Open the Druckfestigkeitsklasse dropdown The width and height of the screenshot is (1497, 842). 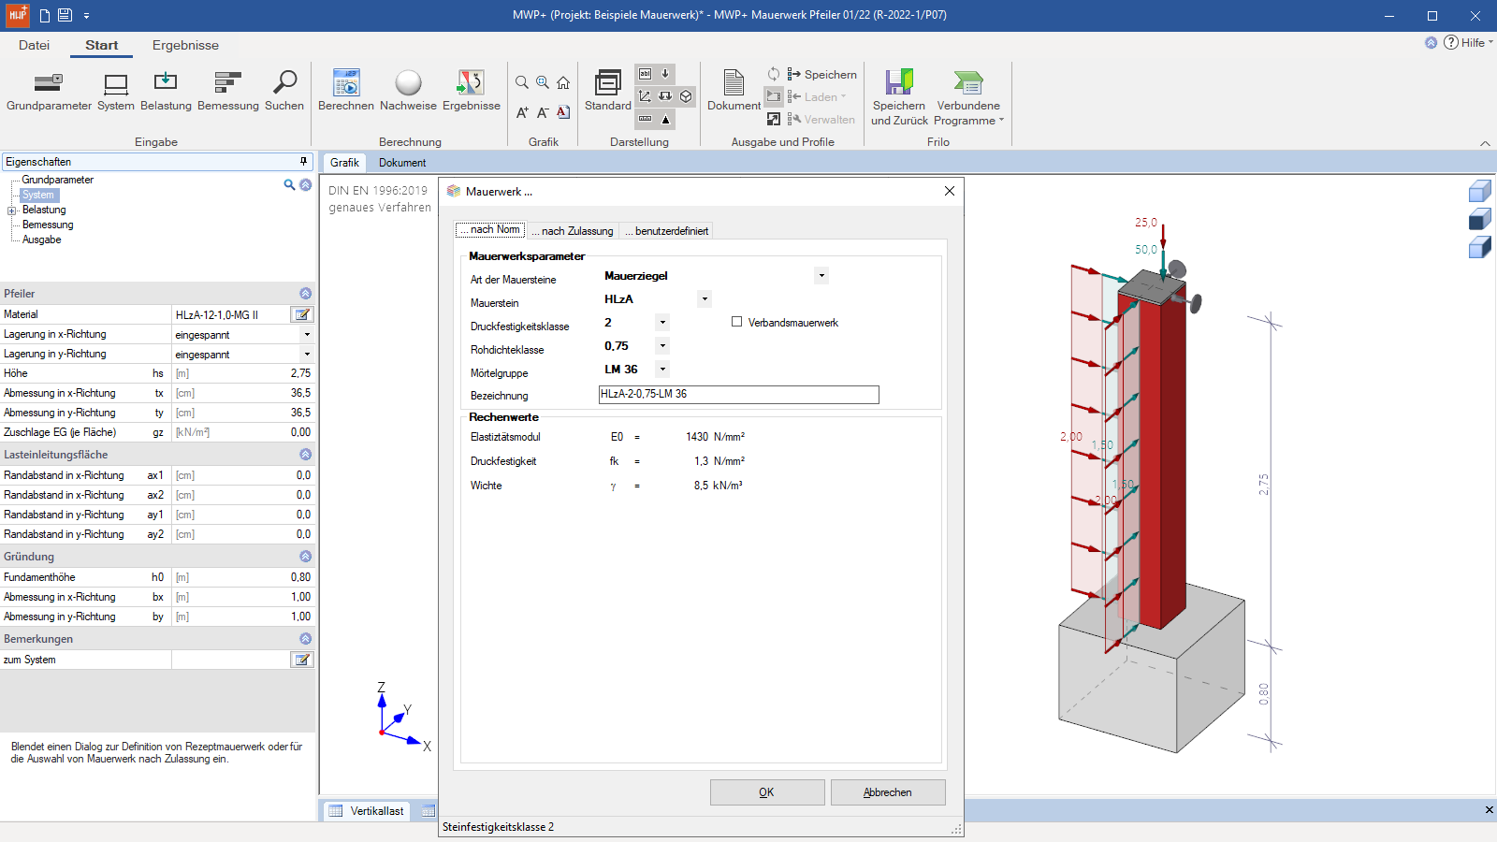[662, 323]
